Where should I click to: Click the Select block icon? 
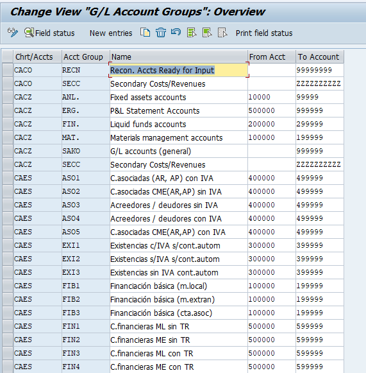click(207, 33)
